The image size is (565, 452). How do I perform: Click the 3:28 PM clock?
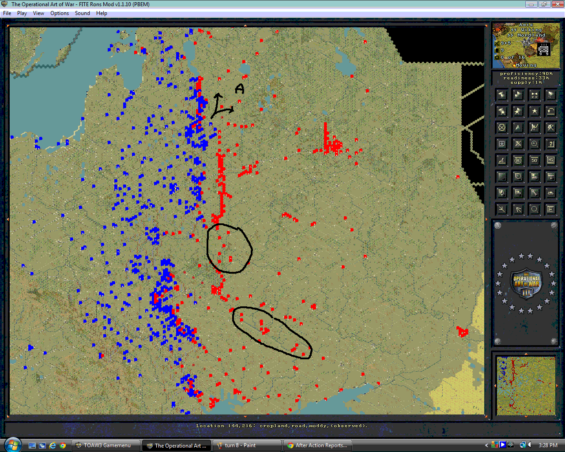(548, 445)
